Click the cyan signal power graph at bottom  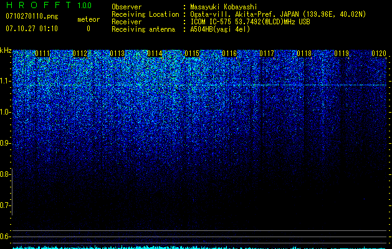199,248
